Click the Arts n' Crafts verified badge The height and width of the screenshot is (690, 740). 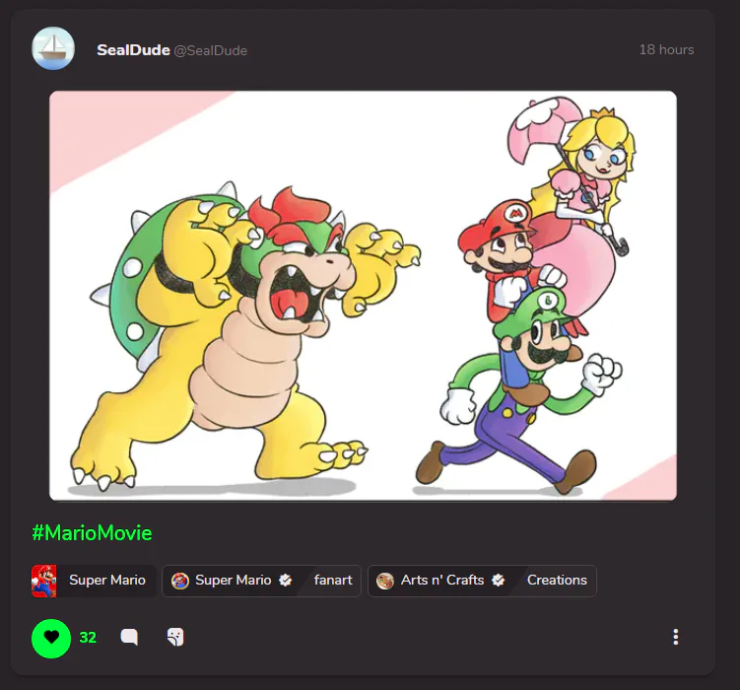[x=499, y=580]
